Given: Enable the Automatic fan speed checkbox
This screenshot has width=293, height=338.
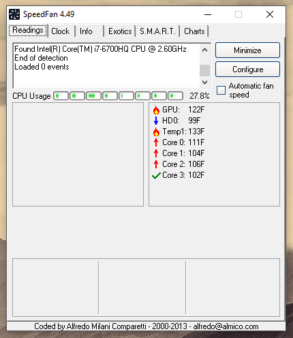Looking at the screenshot, I should [221, 90].
